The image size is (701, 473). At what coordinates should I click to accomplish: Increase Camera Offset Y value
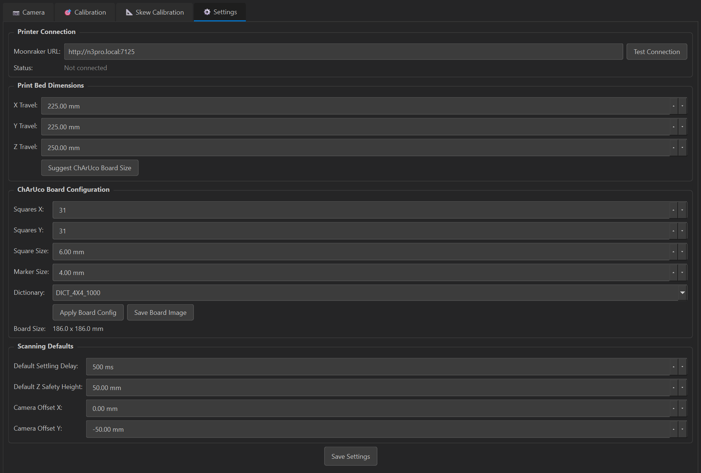point(674,429)
